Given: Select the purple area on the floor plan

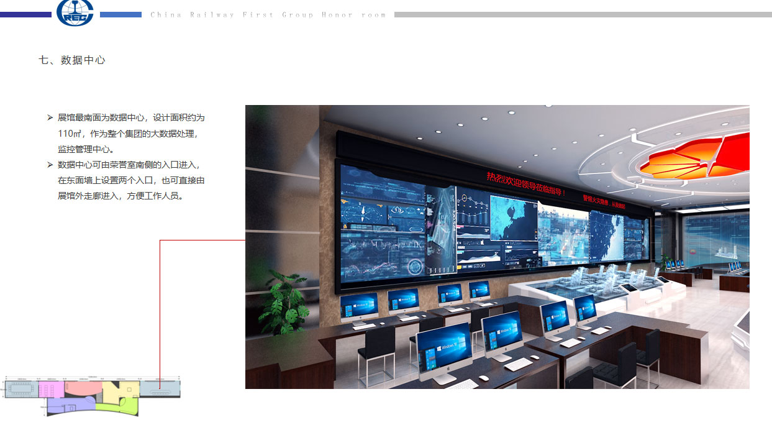Looking at the screenshot, I should [x=68, y=407].
